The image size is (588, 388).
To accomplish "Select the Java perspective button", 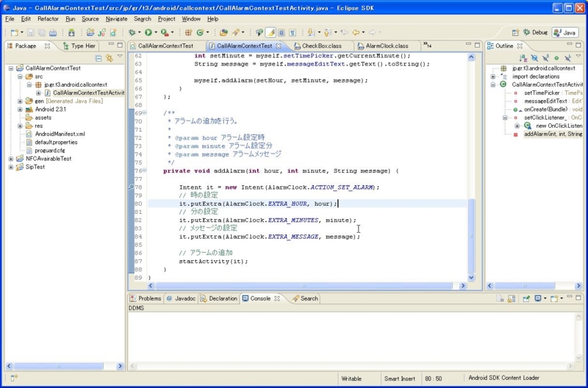I will (565, 32).
